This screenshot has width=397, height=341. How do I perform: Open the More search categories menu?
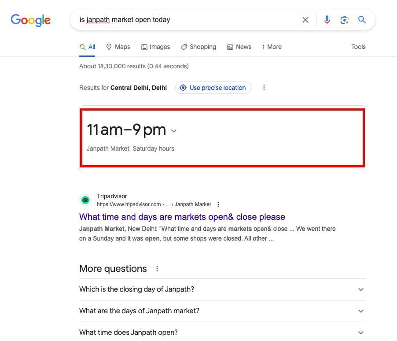point(272,47)
